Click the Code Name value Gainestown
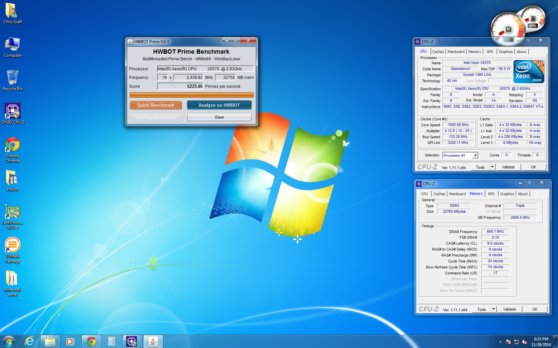Viewport: 558px width, 348px height. click(x=460, y=69)
